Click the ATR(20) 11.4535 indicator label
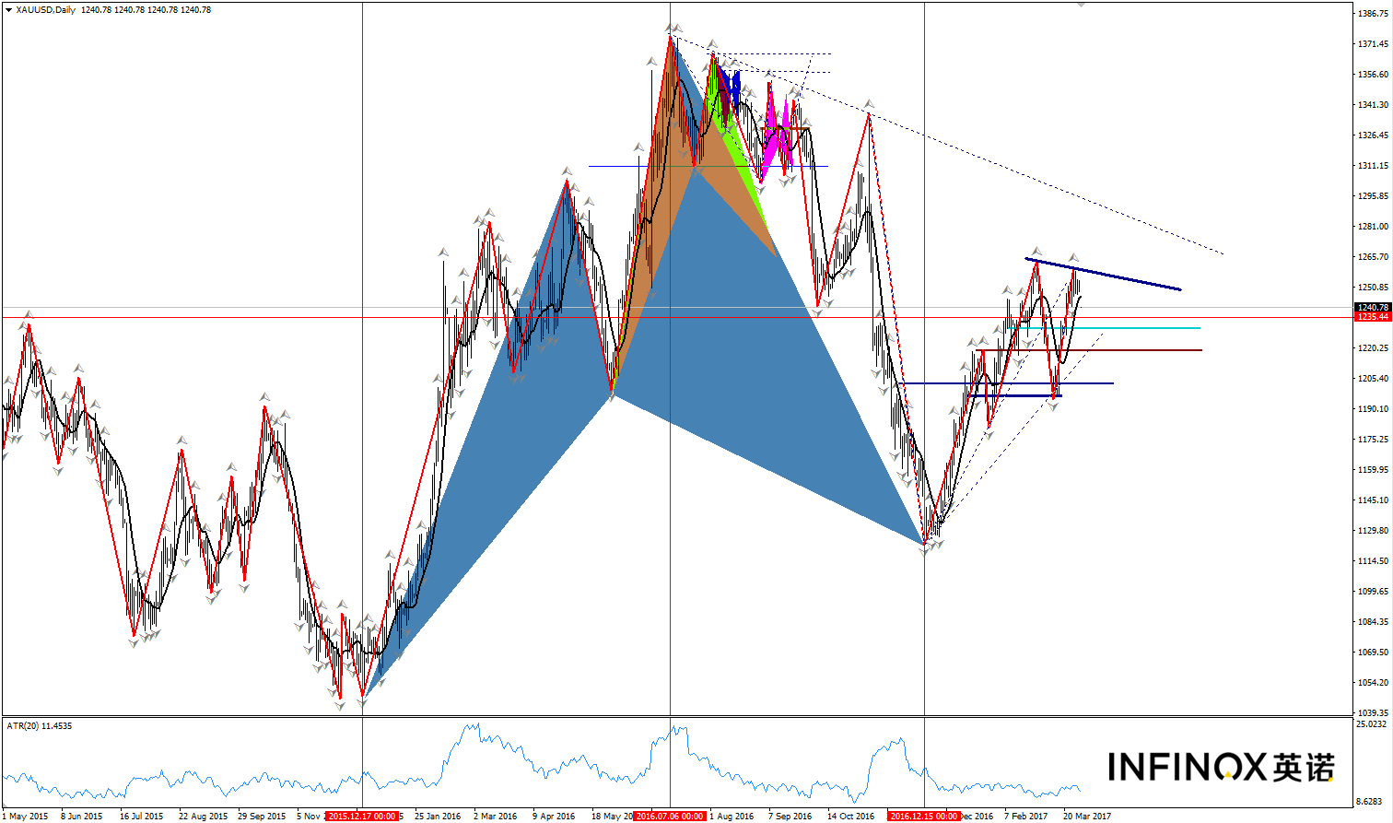 click(40, 726)
